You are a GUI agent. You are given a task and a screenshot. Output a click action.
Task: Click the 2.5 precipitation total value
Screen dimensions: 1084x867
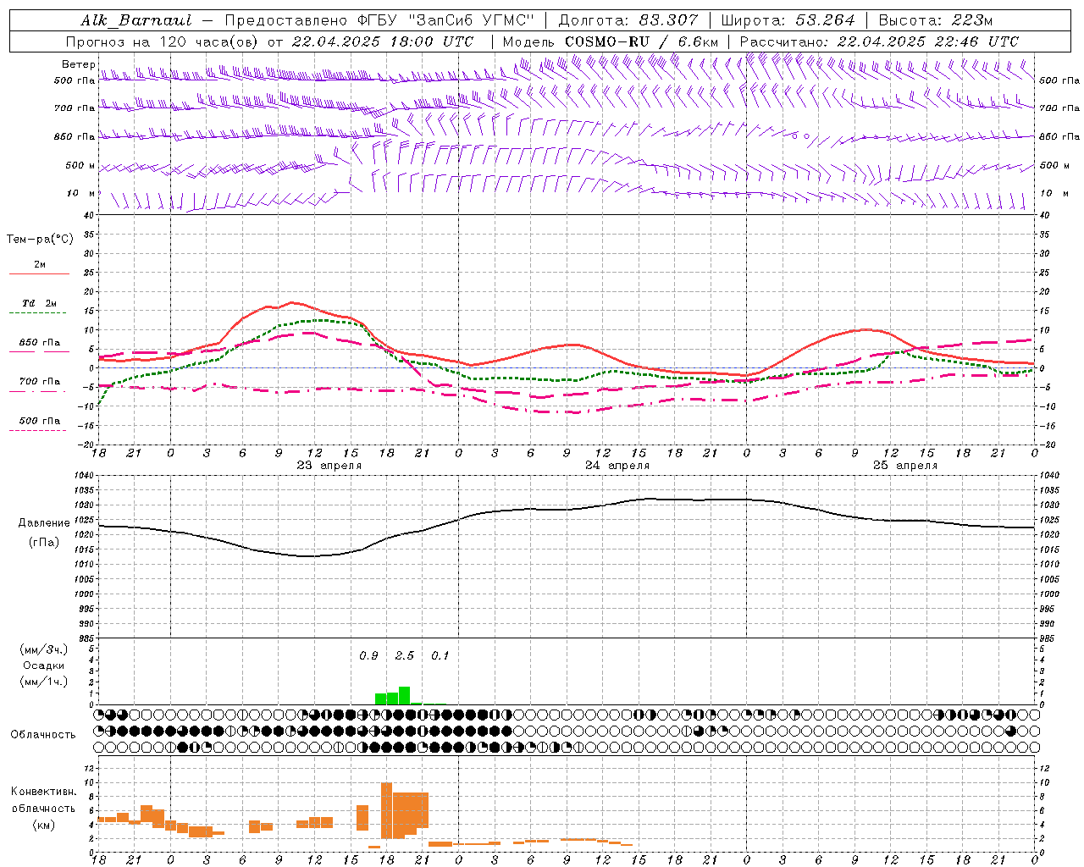coord(405,655)
